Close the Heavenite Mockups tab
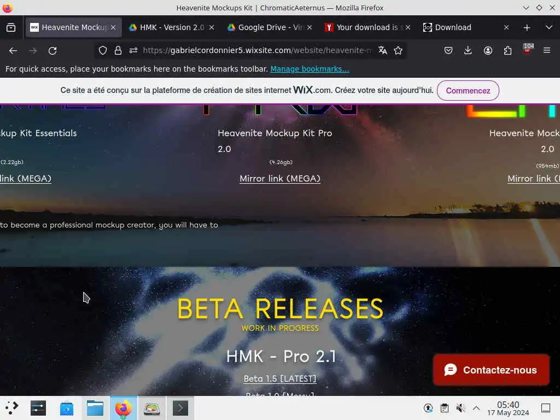560x420 pixels. 113,27
